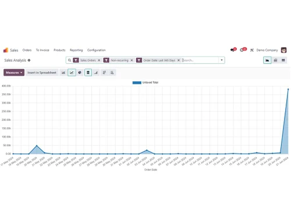291x218 pixels.
Task: Toggle Untaxed Total legend swatch
Action: [x=137, y=83]
